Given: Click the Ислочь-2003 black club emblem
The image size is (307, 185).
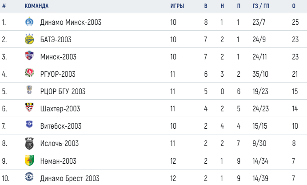Looking at the screenshot, I should [x=29, y=143].
